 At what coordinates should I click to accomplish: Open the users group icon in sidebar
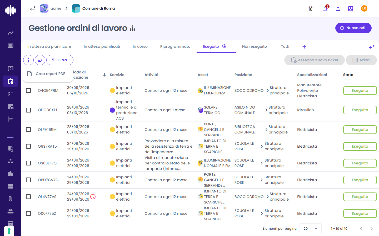pyautogui.click(x=11, y=211)
